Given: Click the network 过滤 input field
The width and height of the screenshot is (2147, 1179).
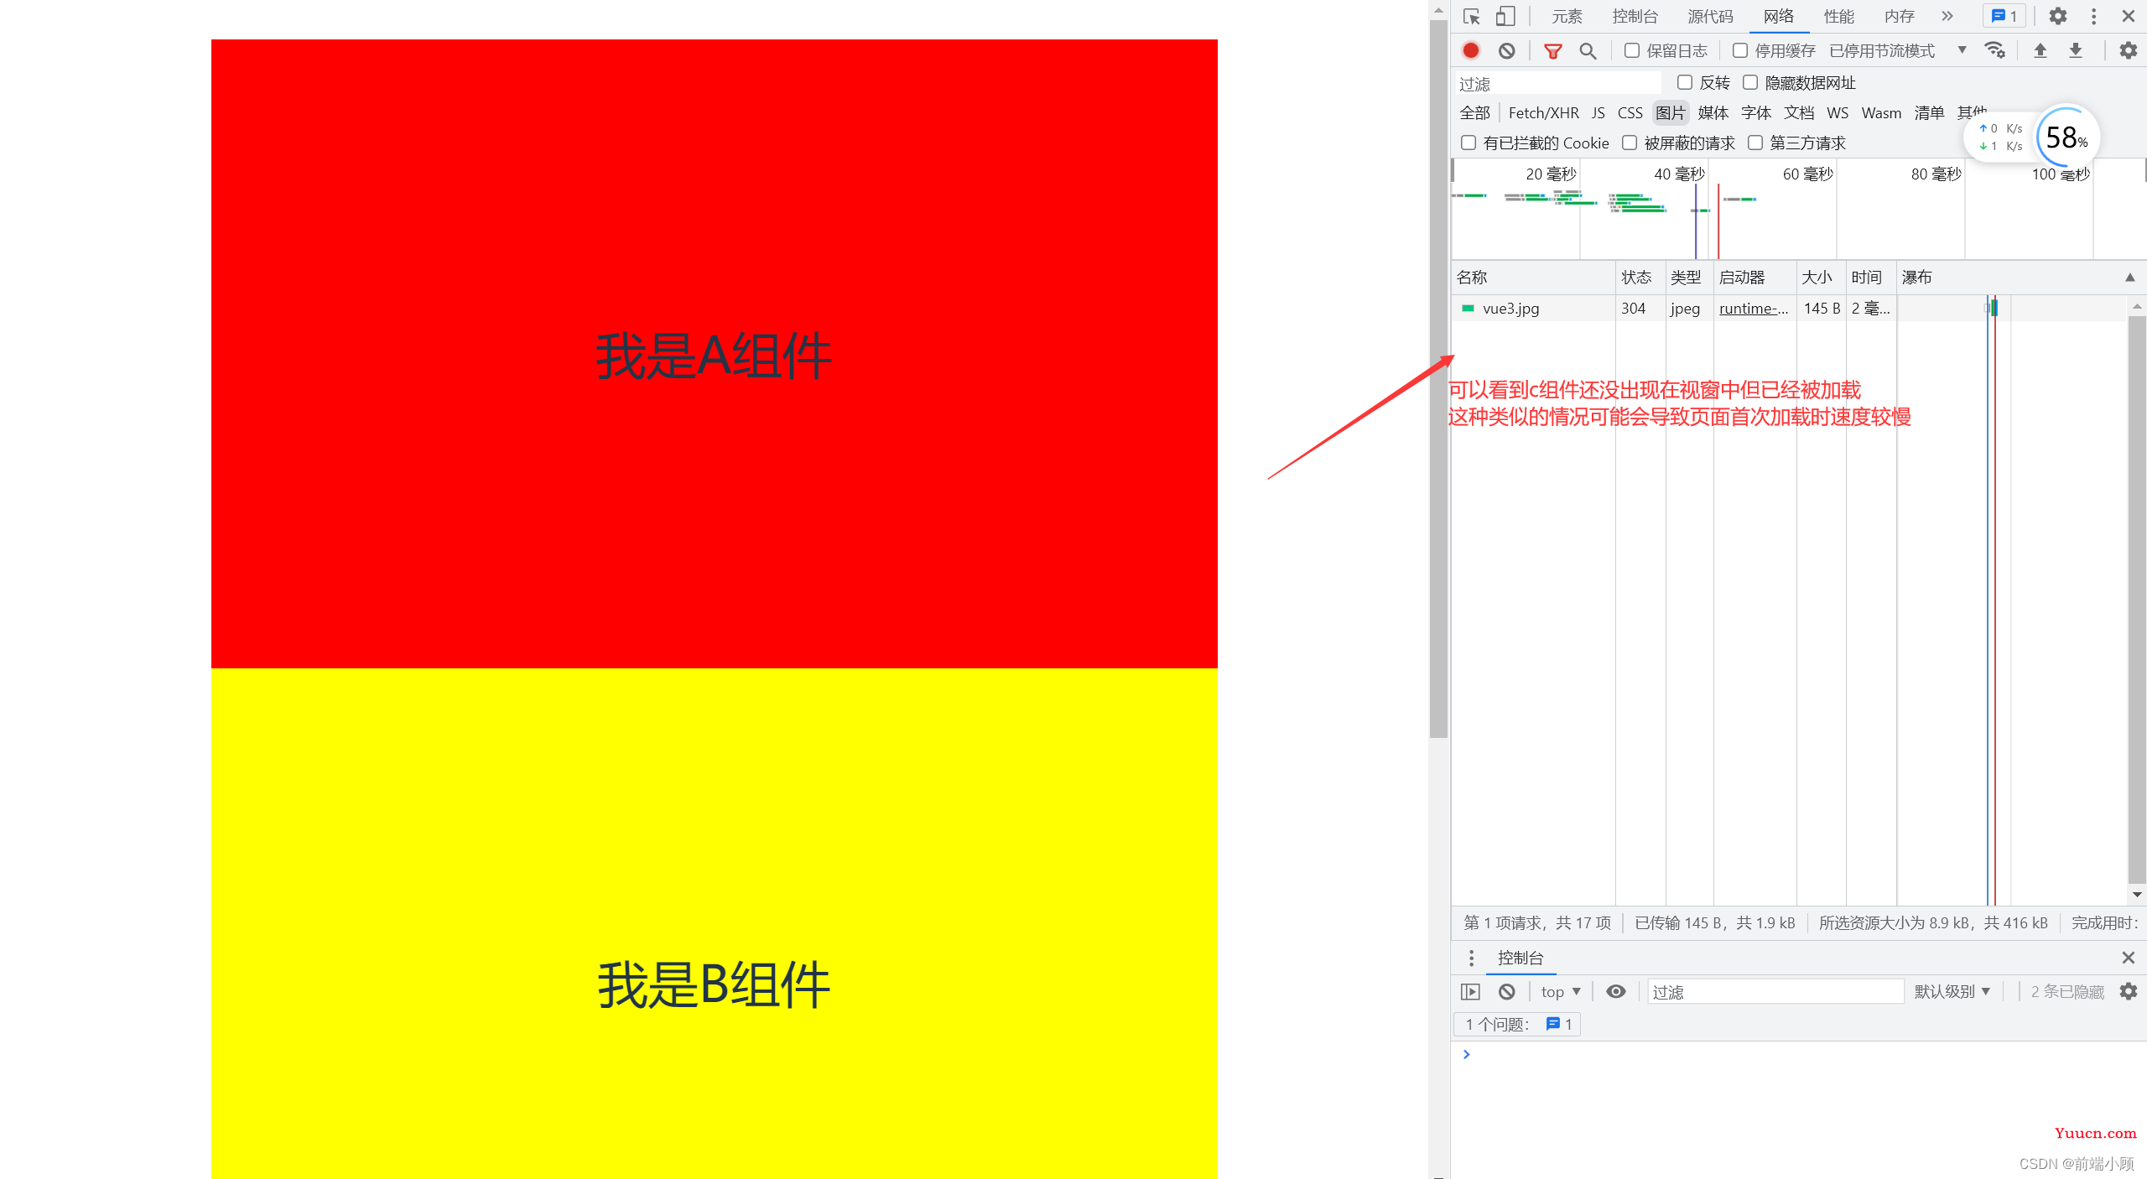Looking at the screenshot, I should pyautogui.click(x=1557, y=83).
